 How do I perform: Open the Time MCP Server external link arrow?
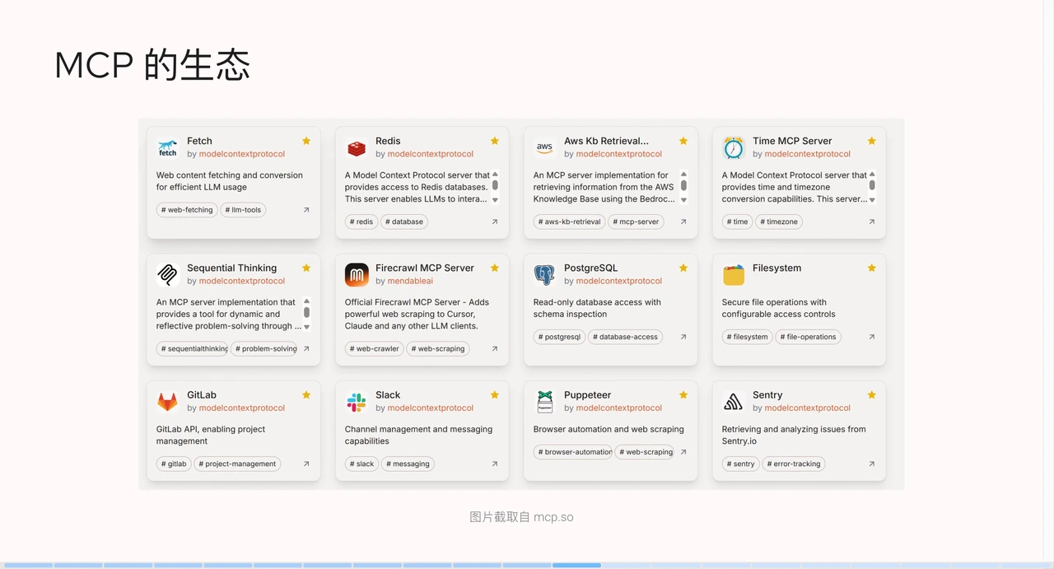pyautogui.click(x=872, y=222)
